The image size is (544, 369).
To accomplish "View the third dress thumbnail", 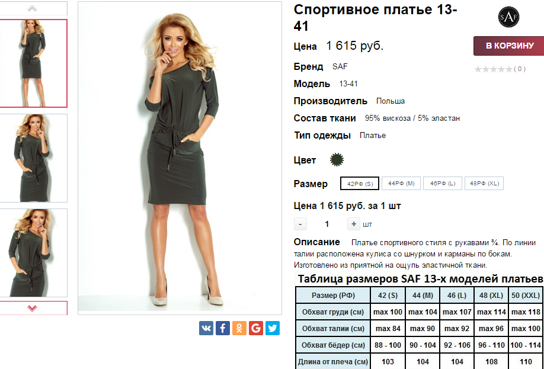I will pos(32,253).
